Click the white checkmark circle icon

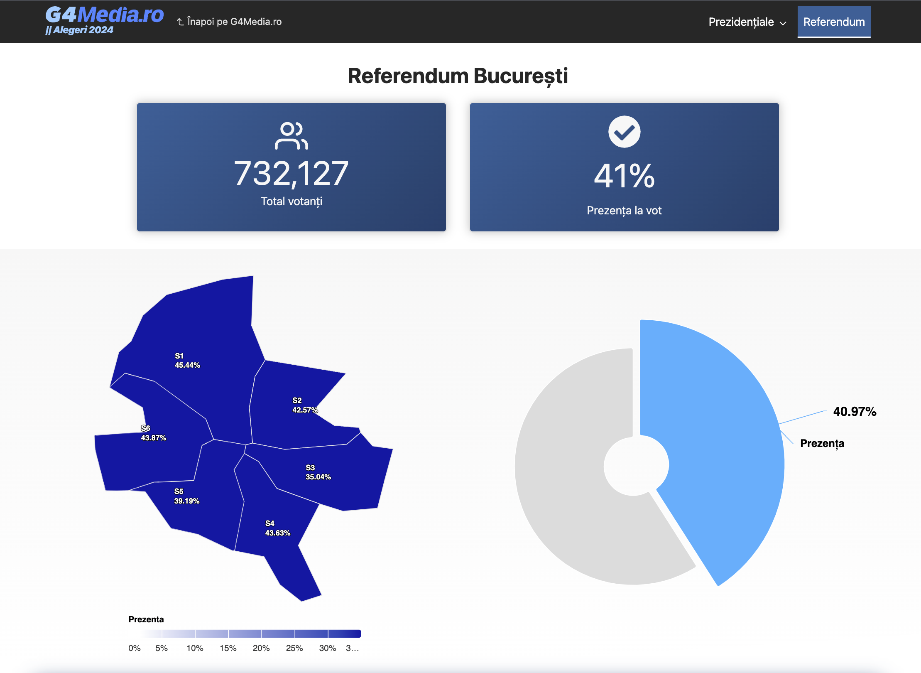pos(624,132)
